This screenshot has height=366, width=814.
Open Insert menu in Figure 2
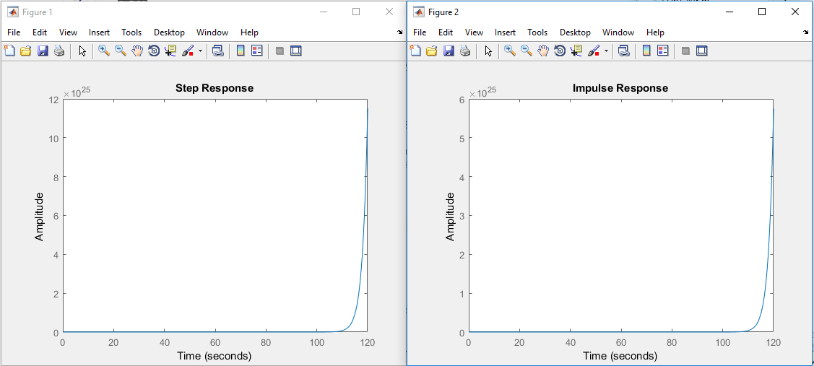pyautogui.click(x=505, y=32)
